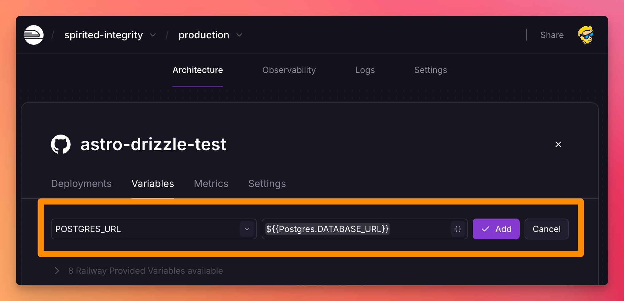
Task: Expand the 8 Railway Provided Variables list
Action: pos(57,271)
